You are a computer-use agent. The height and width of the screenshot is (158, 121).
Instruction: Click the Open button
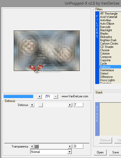coord(100,152)
